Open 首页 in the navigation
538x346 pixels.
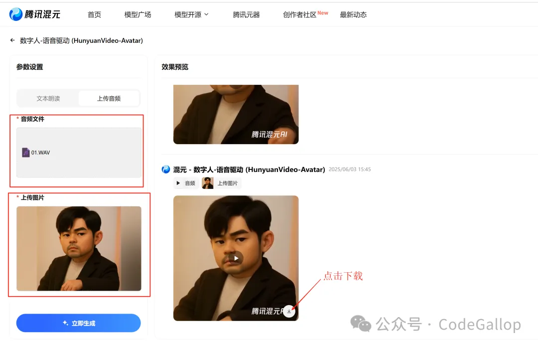pyautogui.click(x=94, y=14)
